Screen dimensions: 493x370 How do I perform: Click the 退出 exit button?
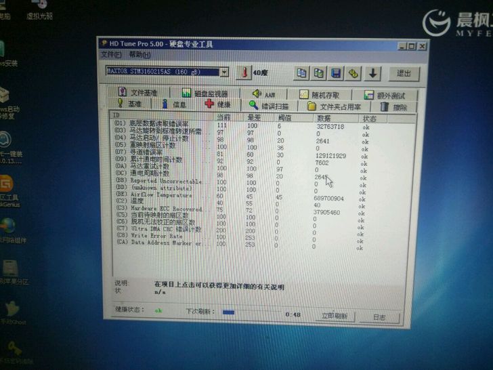(404, 74)
